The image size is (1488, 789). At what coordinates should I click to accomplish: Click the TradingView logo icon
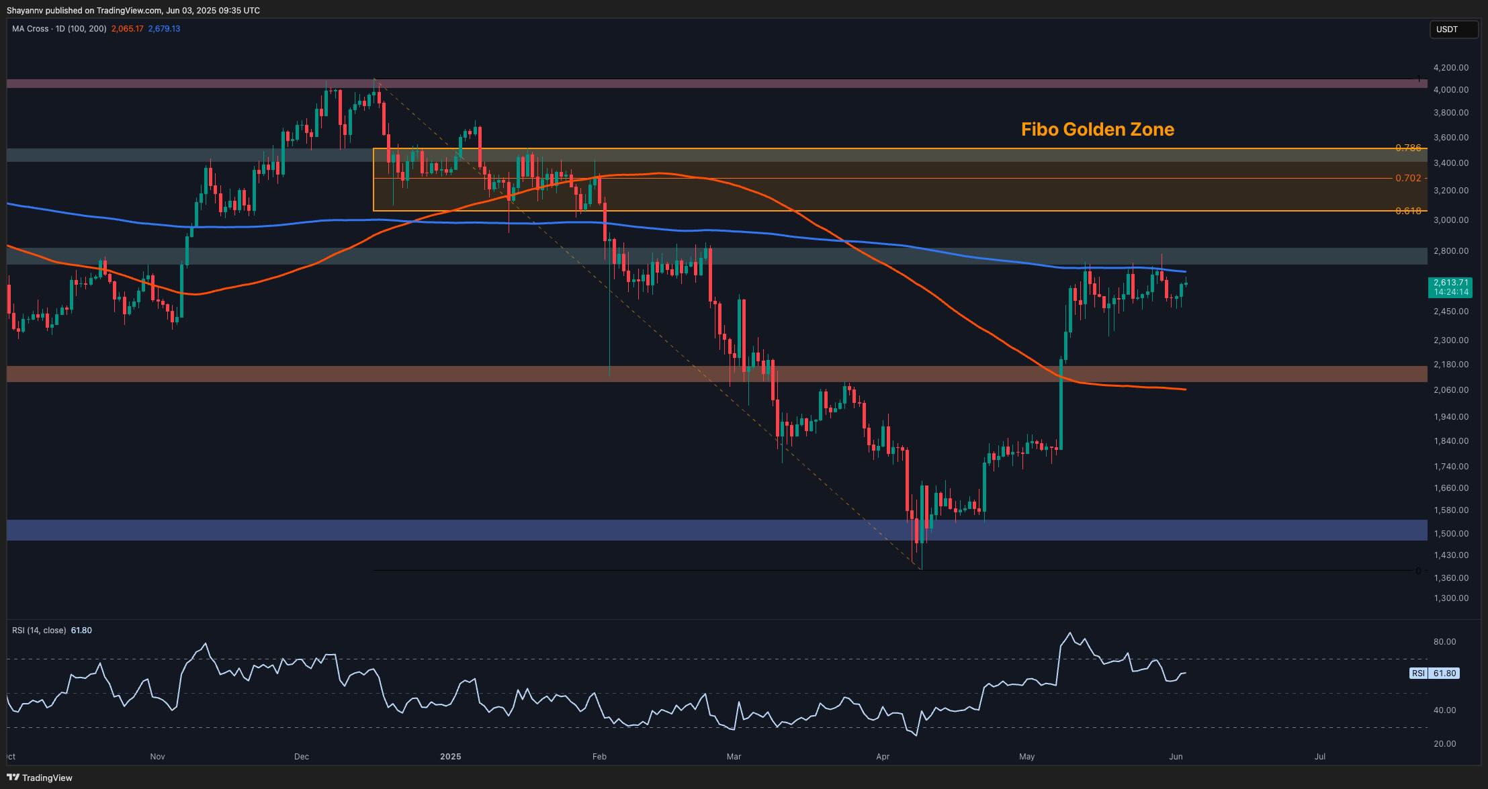tap(15, 777)
